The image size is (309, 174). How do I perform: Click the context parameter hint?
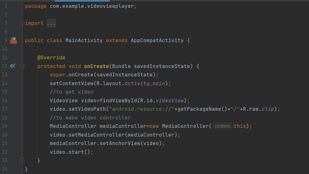coord(223,126)
